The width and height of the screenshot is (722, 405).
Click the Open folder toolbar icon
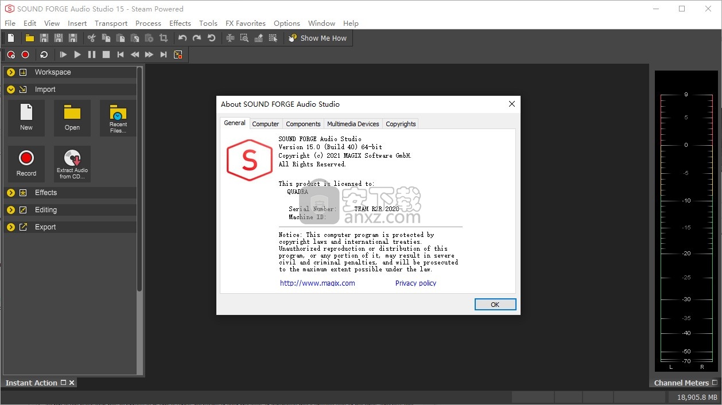coord(29,38)
